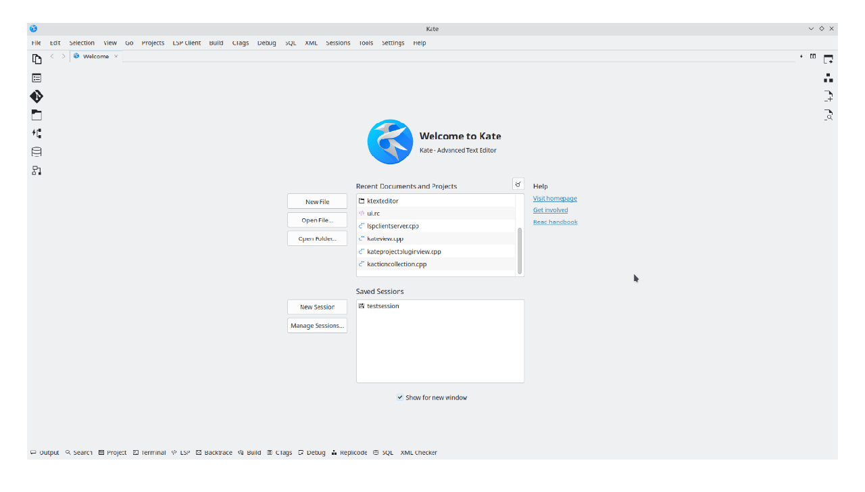Screen dimensions: 865x492
Task: Uncheck Show for new window
Action: pyautogui.click(x=400, y=397)
